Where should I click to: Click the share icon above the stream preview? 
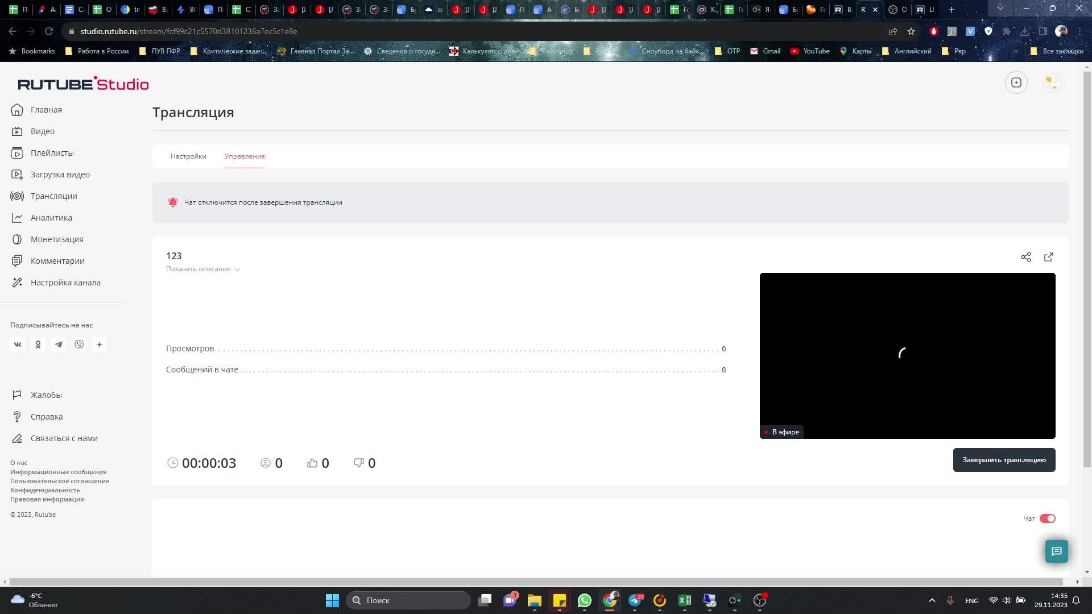pos(1025,257)
